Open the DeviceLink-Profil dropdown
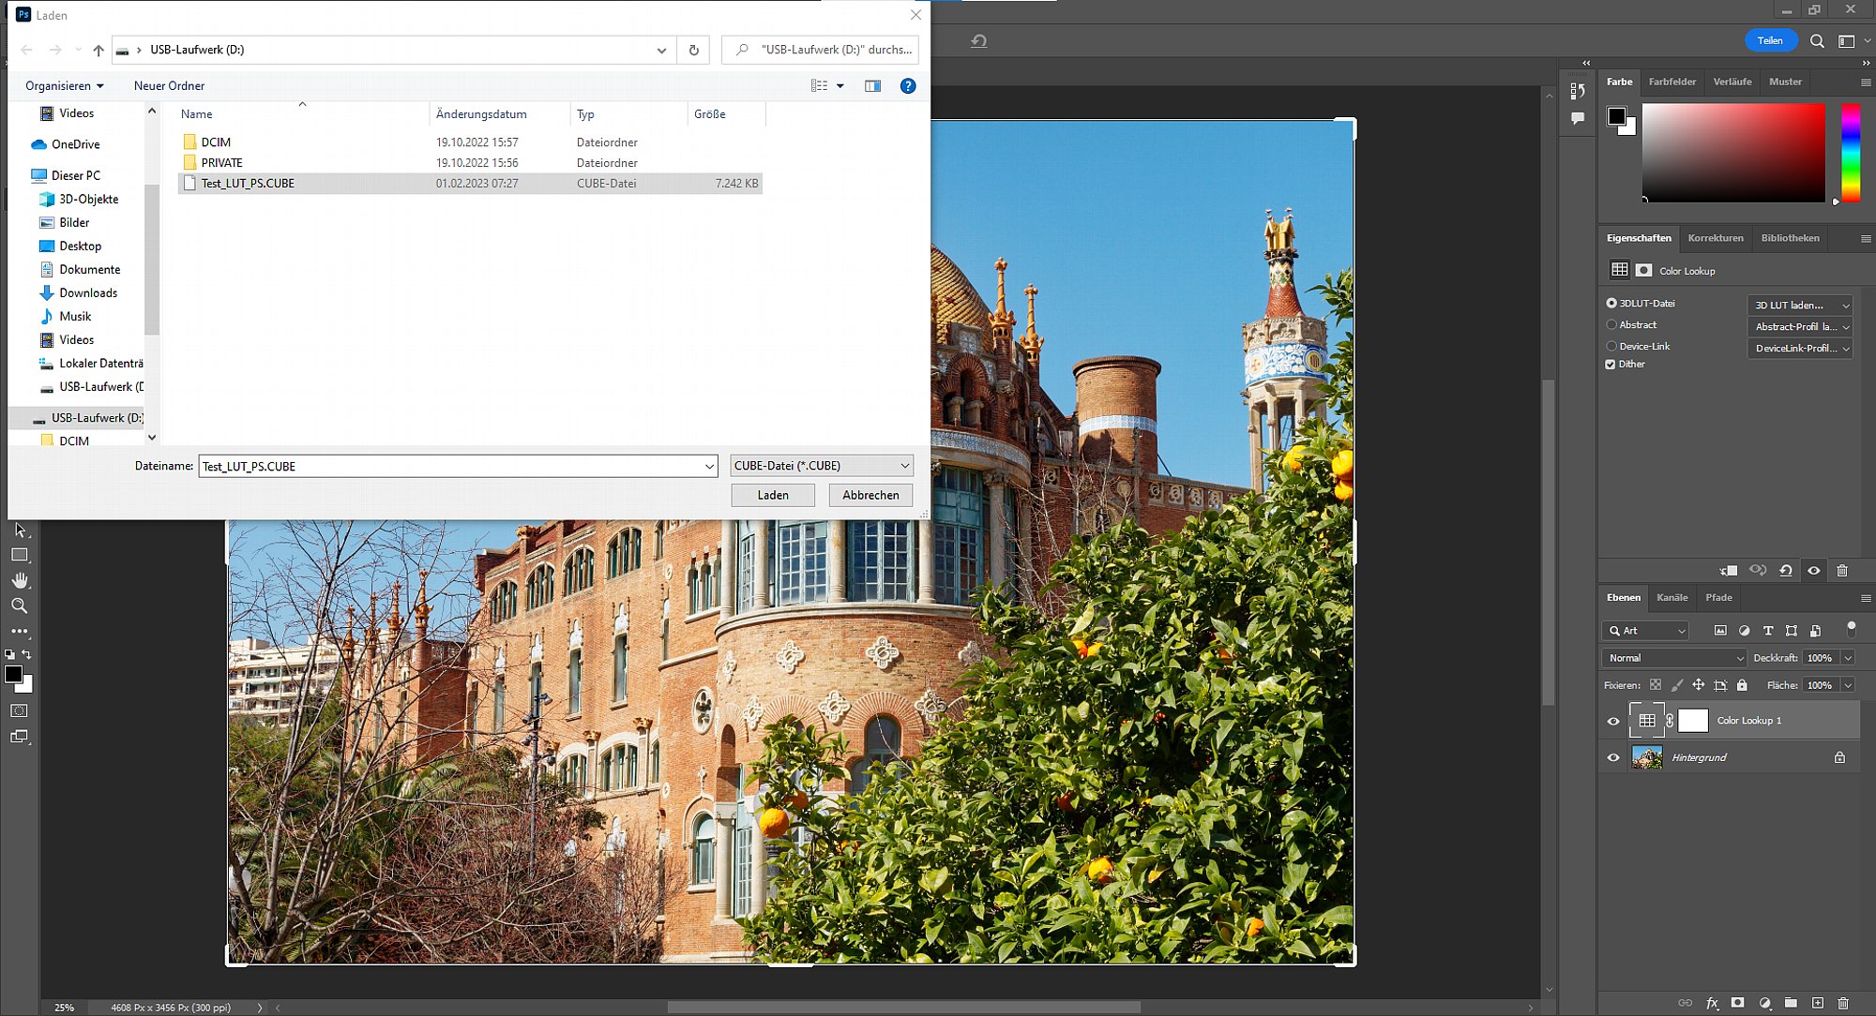Screen dimensions: 1876x1016 [1800, 349]
